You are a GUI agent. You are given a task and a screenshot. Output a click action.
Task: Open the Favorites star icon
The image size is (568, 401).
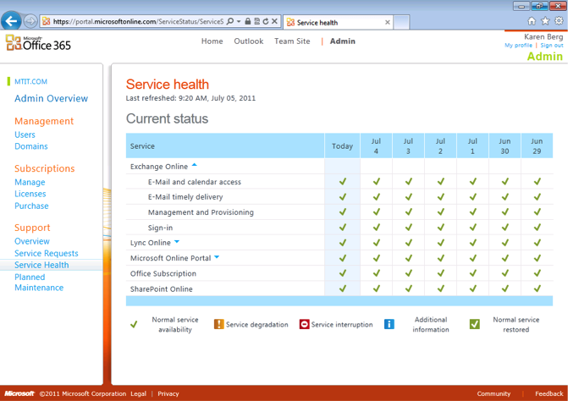click(545, 21)
